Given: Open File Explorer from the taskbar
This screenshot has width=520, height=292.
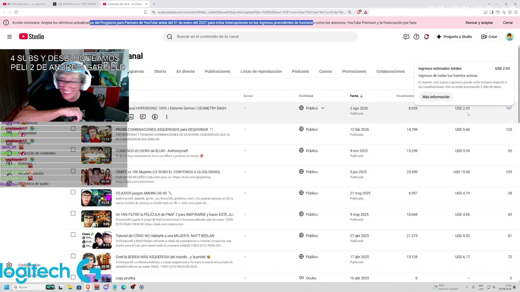Looking at the screenshot, I should pos(70,287).
